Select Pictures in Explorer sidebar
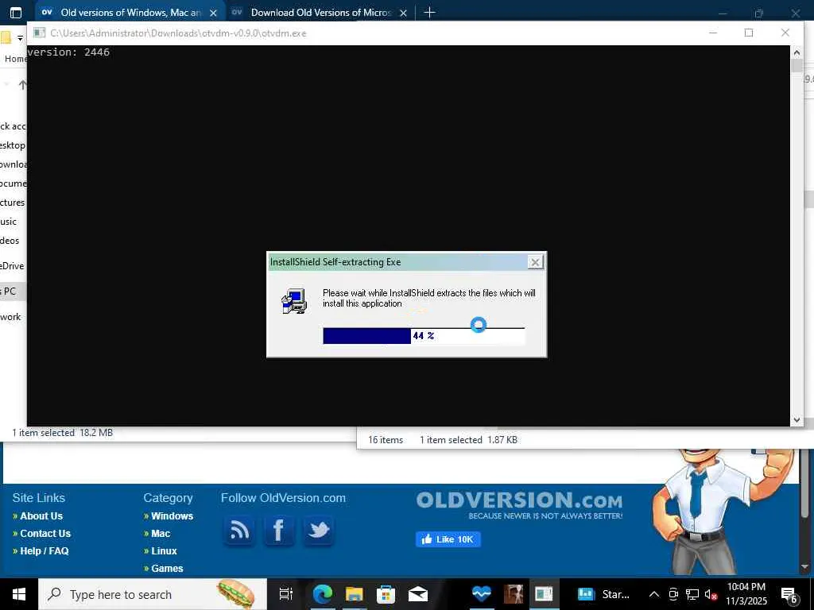The height and width of the screenshot is (610, 814). pos(13,203)
